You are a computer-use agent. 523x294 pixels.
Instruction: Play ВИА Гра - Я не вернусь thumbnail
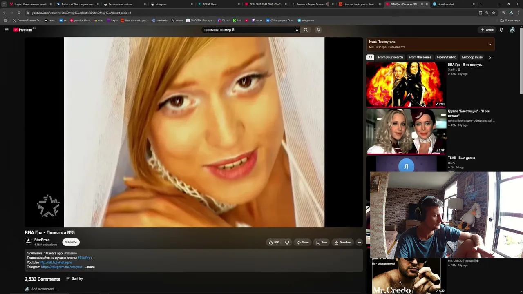pyautogui.click(x=406, y=85)
